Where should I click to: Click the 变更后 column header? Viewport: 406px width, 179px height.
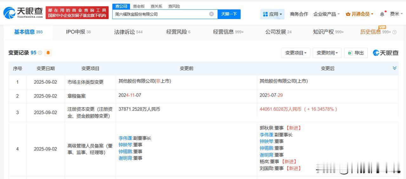[x=327, y=68]
